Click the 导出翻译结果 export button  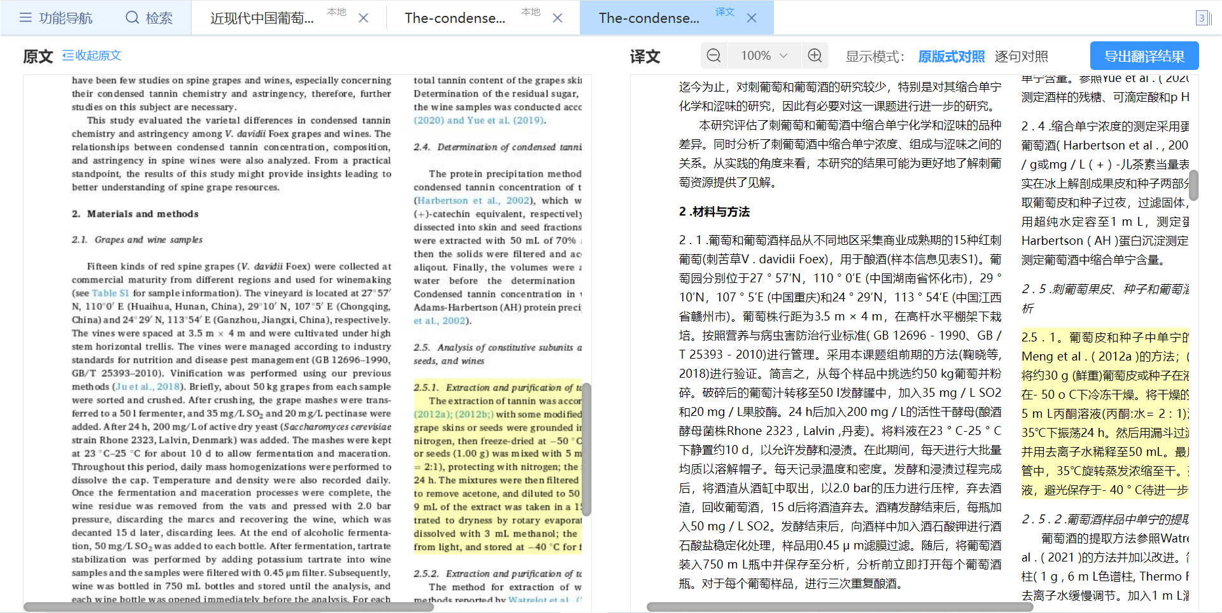pos(1144,56)
